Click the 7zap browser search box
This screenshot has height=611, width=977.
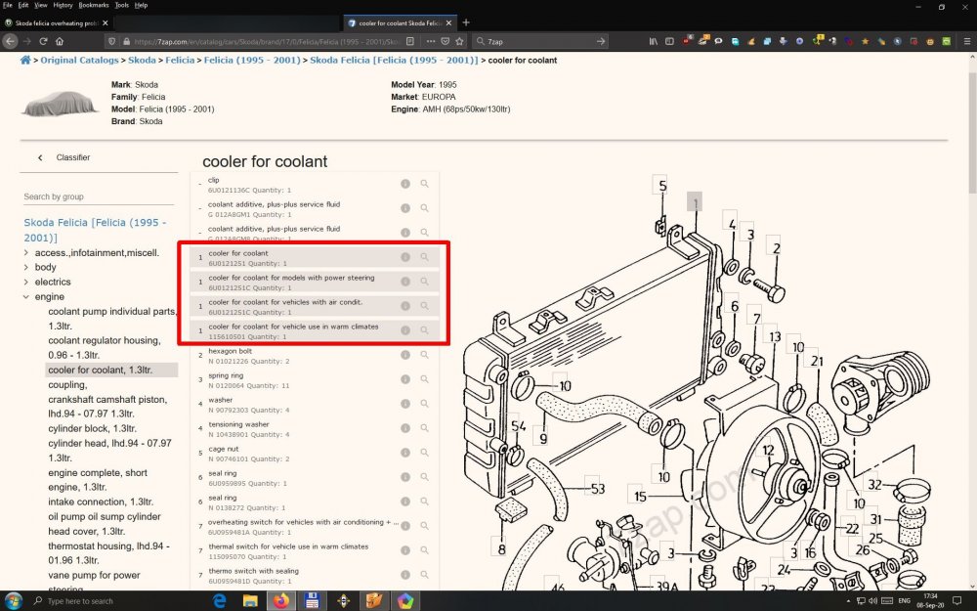pos(540,41)
